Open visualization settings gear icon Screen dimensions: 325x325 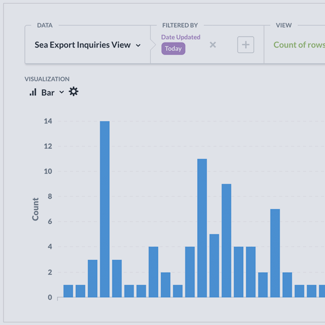point(74,91)
